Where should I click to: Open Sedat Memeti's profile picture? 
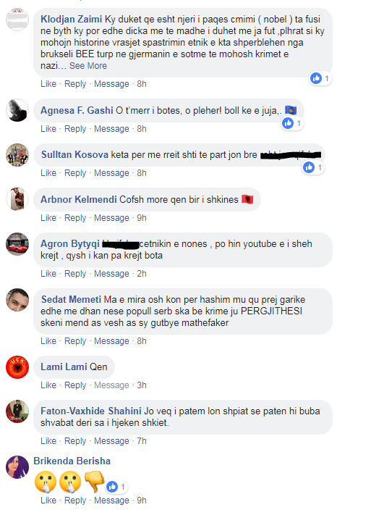click(17, 300)
